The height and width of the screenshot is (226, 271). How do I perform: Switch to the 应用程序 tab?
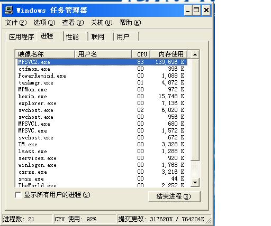pos(21,37)
